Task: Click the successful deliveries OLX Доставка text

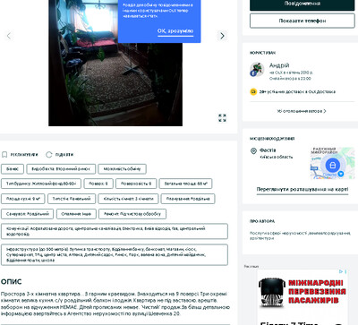Action: [x=297, y=92]
